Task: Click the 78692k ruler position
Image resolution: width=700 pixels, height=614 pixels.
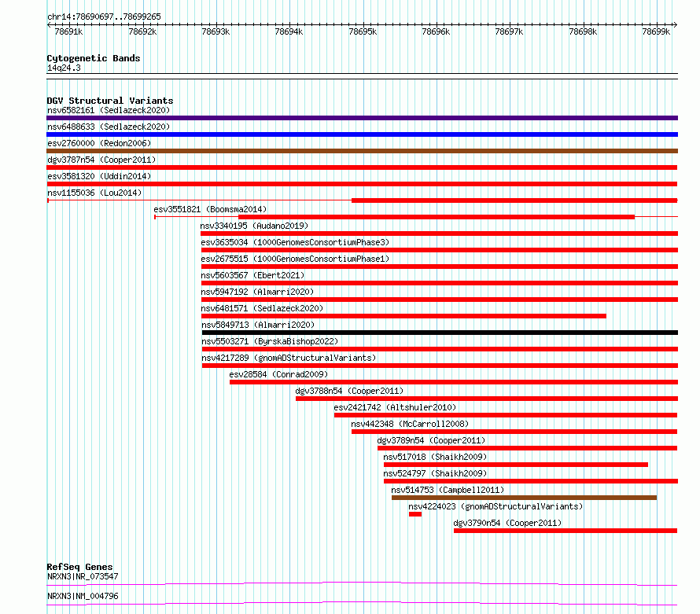Action: click(x=142, y=31)
